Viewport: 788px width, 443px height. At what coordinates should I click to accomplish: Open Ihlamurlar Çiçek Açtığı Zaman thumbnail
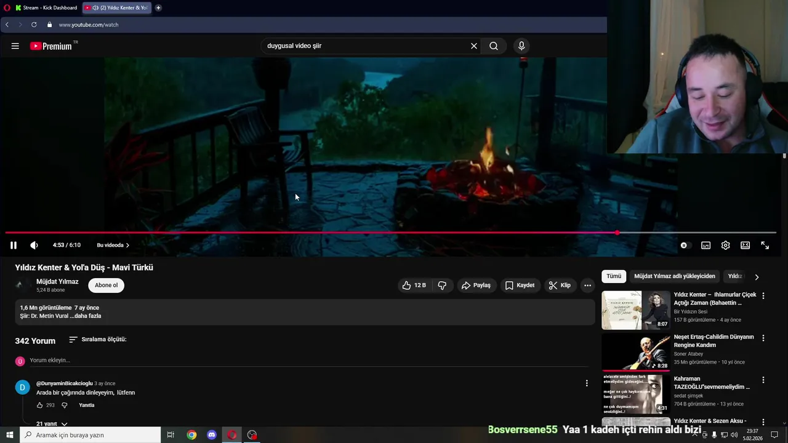[636, 310]
